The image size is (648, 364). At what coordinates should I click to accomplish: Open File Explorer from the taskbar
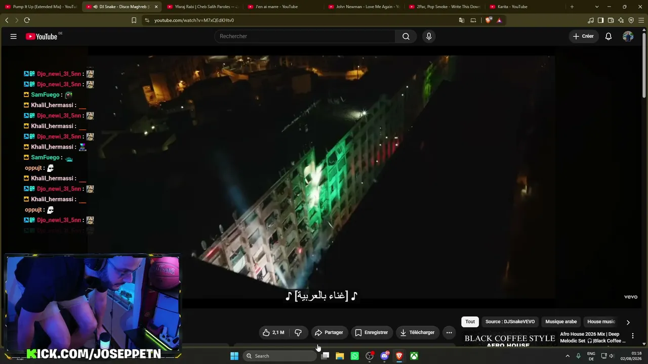tap(340, 356)
